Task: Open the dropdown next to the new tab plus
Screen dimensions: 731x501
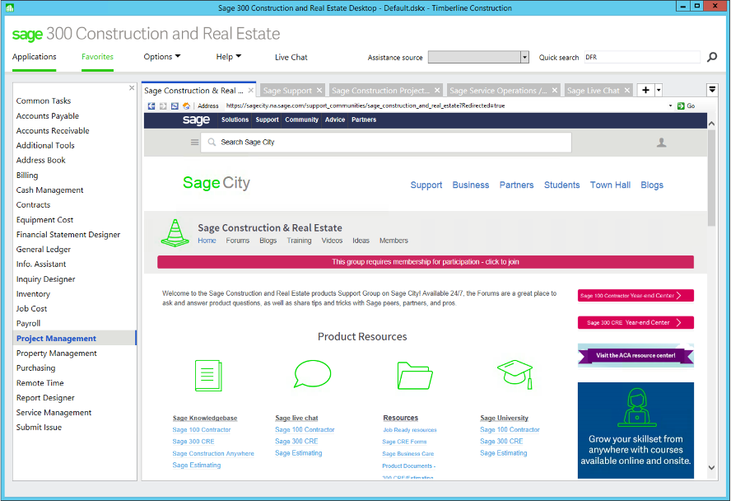Action: (659, 90)
